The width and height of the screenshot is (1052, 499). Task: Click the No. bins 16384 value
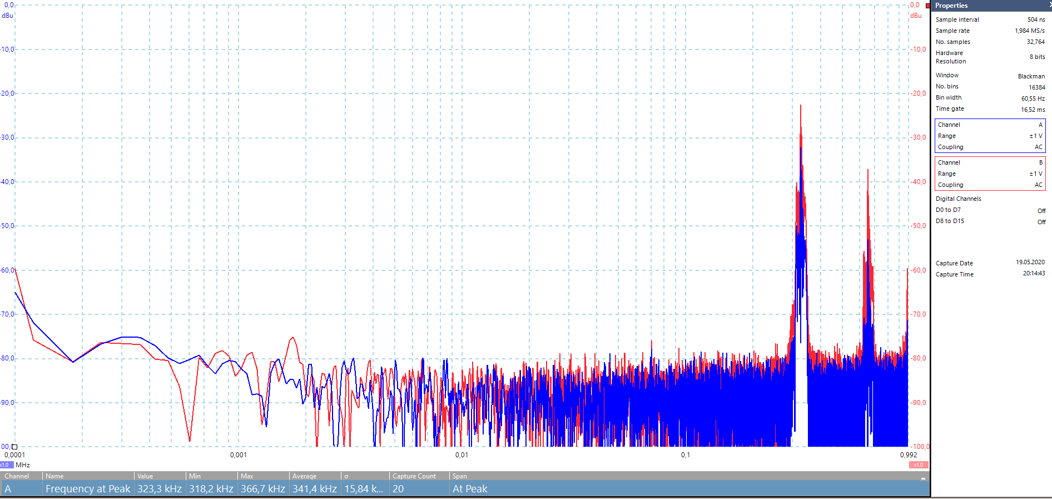[x=1036, y=87]
